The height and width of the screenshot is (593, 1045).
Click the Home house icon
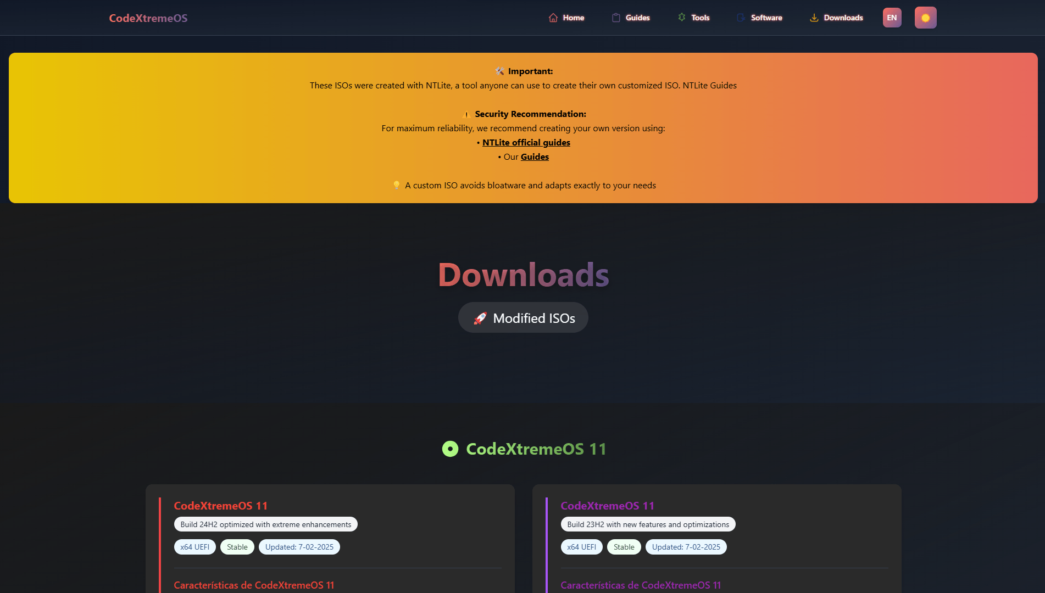coord(553,18)
